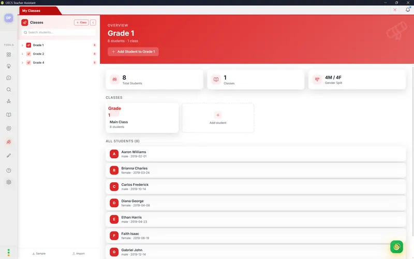The height and width of the screenshot is (259, 414).
Task: Open the Grade 1 Main Class card
Action: coord(142,118)
